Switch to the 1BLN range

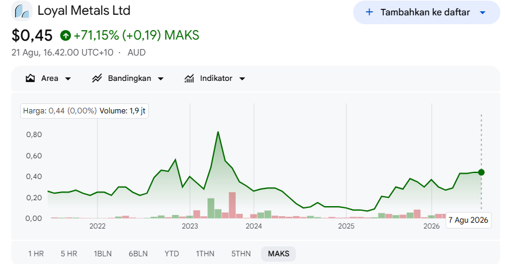[103, 254]
